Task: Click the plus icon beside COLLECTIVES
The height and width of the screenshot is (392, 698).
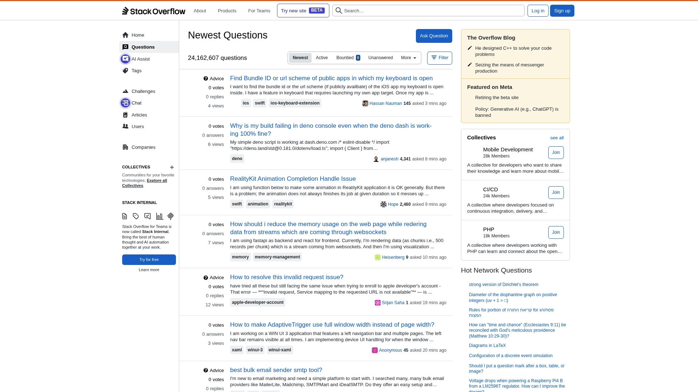Action: [172, 167]
